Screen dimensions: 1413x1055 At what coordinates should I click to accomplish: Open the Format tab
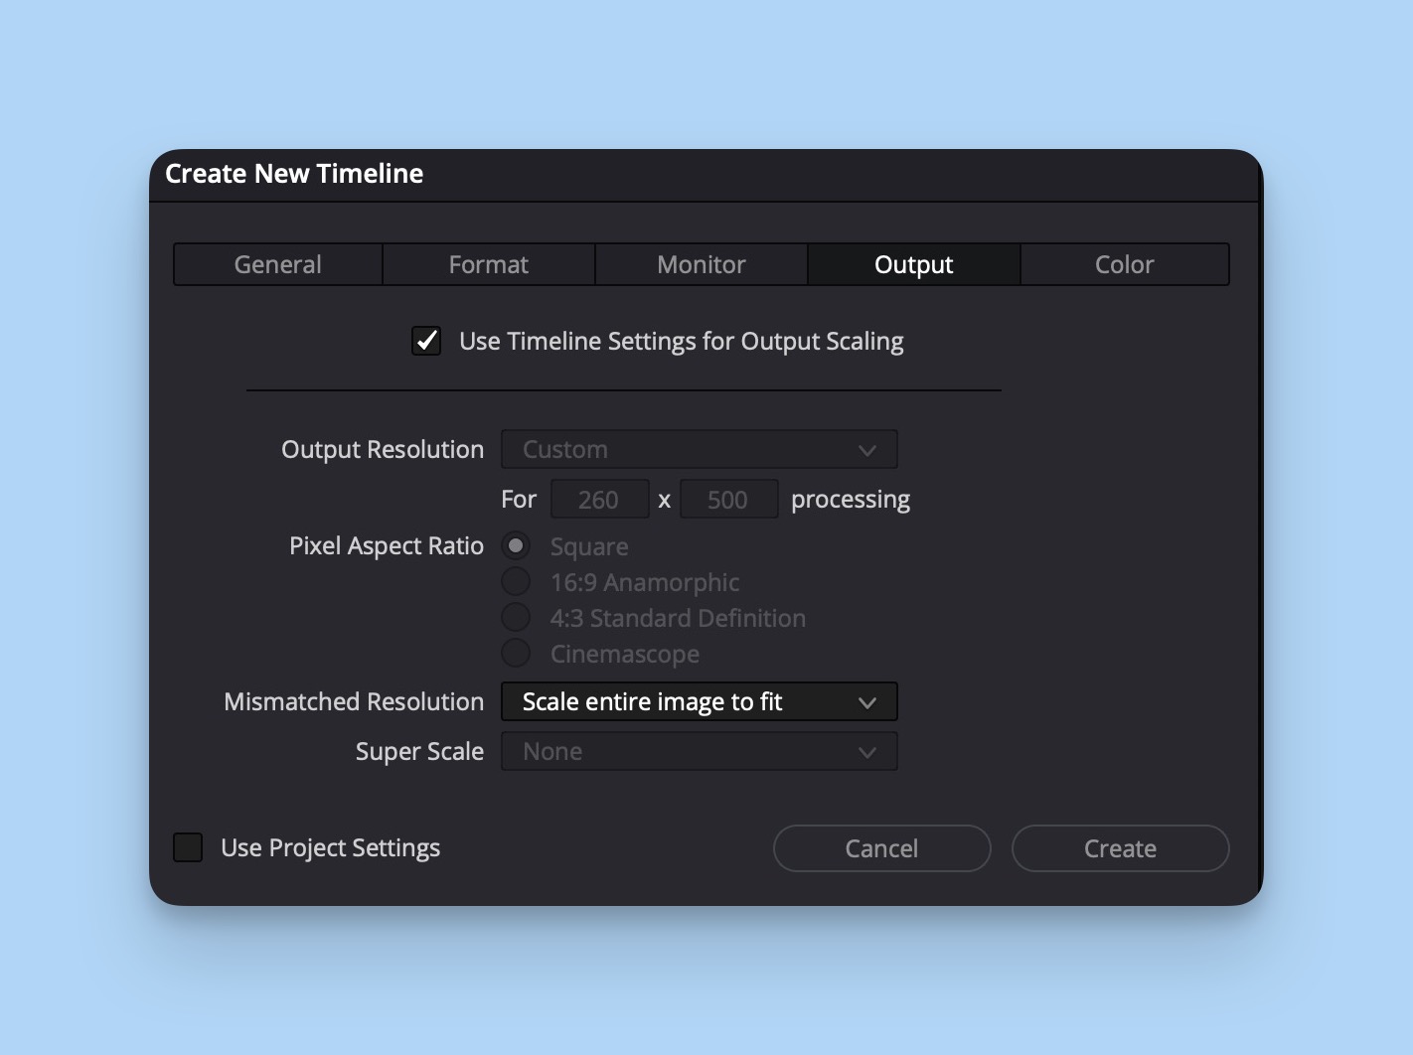point(489,264)
